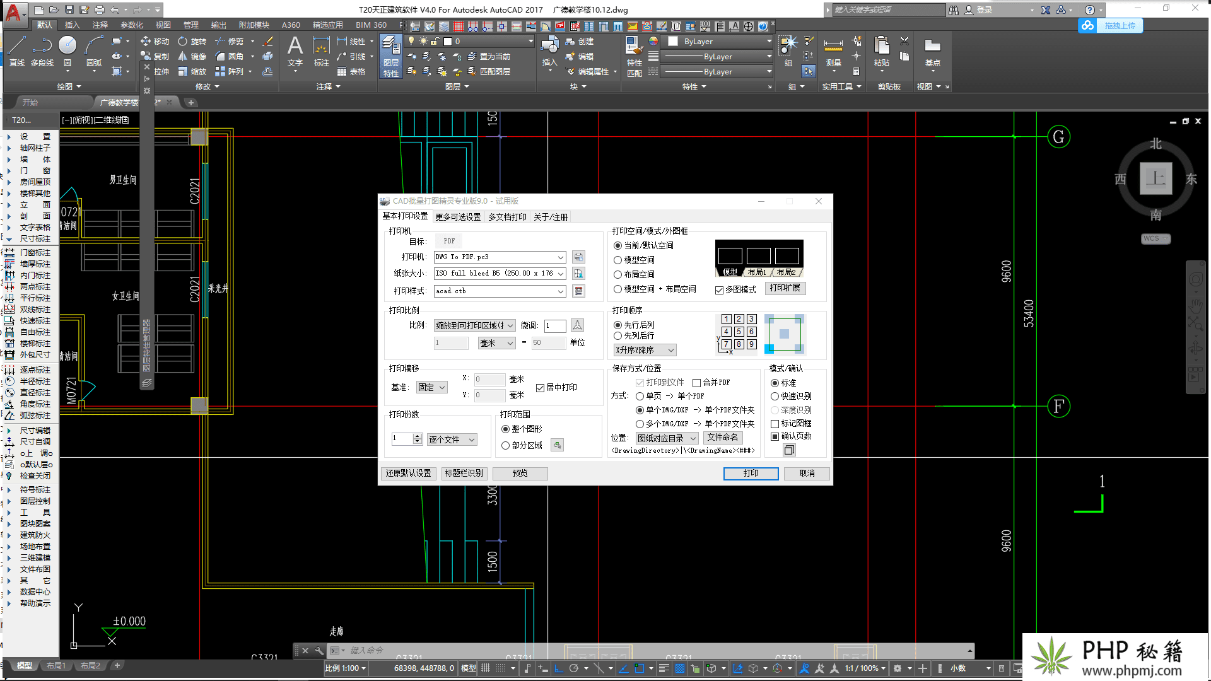The height and width of the screenshot is (681, 1211).
Task: Open the 逐个文件 copies dropdown
Action: tap(452, 439)
